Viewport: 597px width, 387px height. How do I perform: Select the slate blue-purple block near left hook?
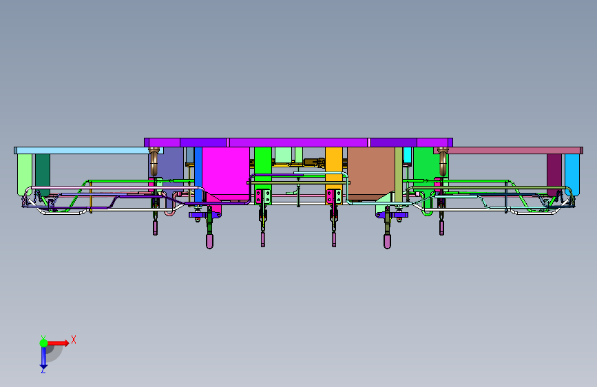click(x=171, y=167)
